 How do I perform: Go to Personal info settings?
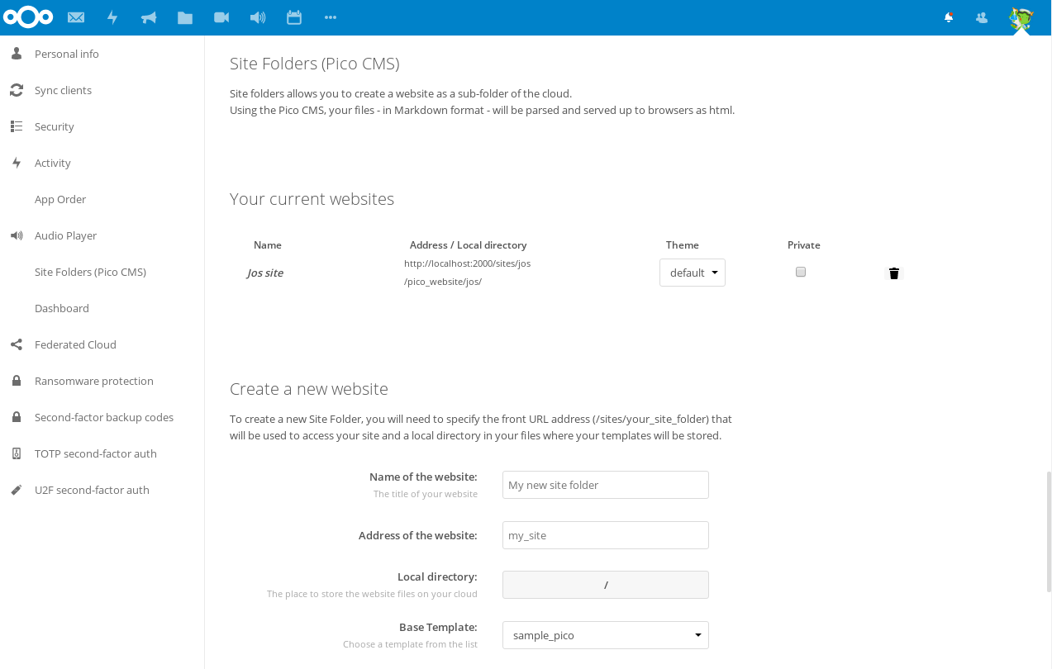pyautogui.click(x=67, y=54)
